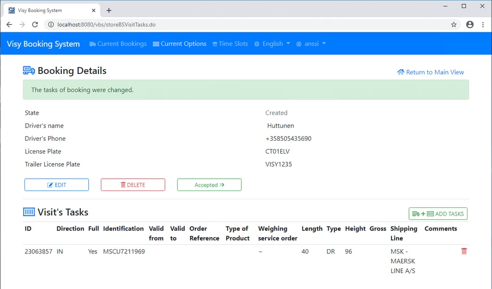Click the site information icon in address bar

(51, 24)
